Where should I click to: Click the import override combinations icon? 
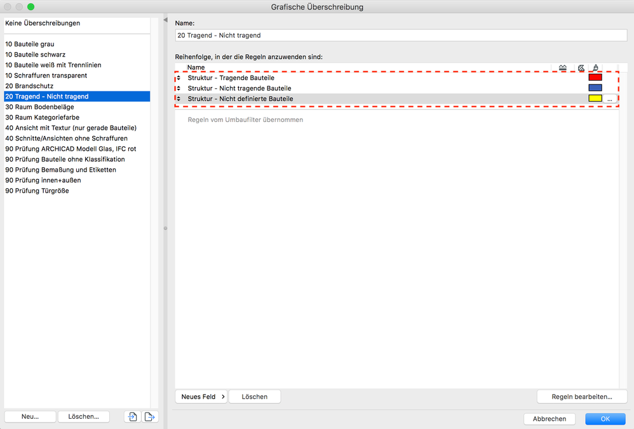click(133, 416)
